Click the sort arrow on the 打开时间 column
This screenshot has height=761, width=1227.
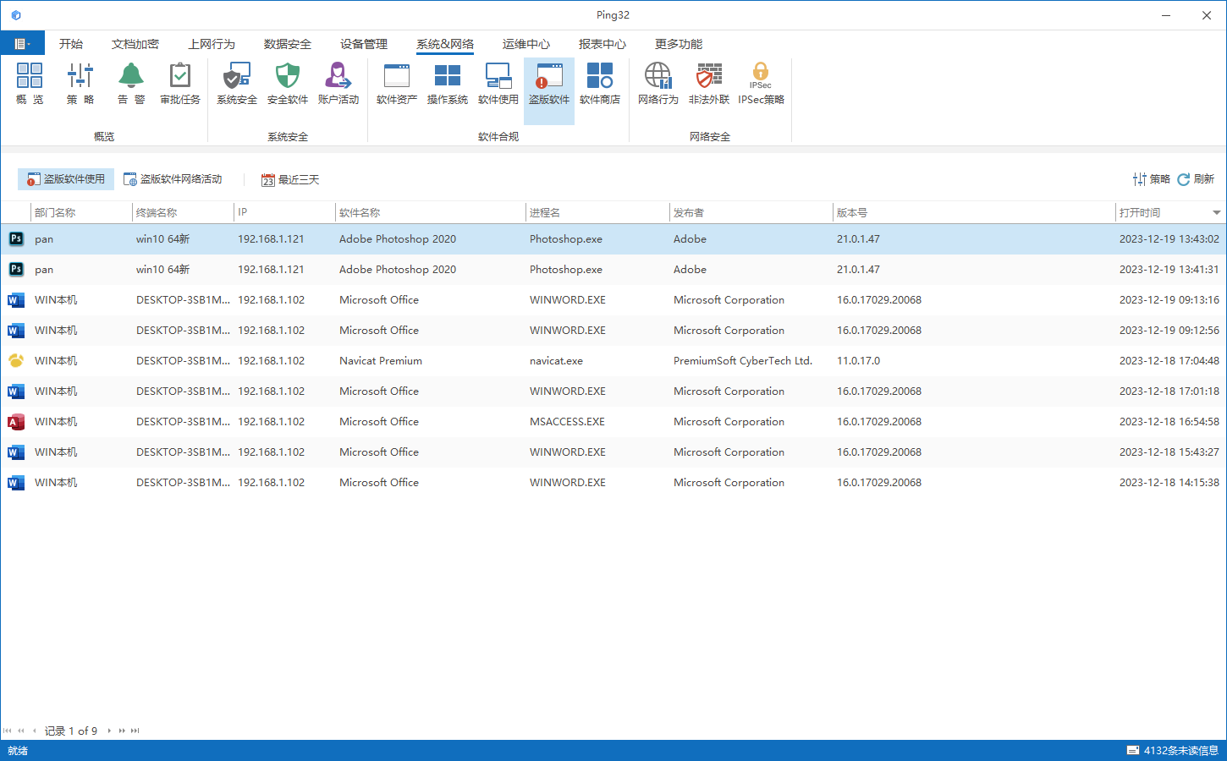tap(1216, 213)
